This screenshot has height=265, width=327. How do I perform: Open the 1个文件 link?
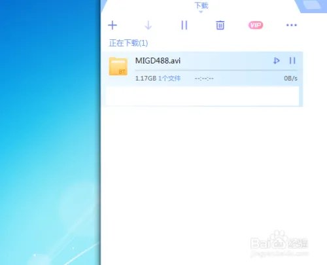169,79
